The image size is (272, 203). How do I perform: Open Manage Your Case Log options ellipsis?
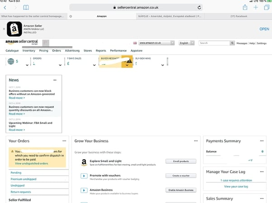[262, 172]
